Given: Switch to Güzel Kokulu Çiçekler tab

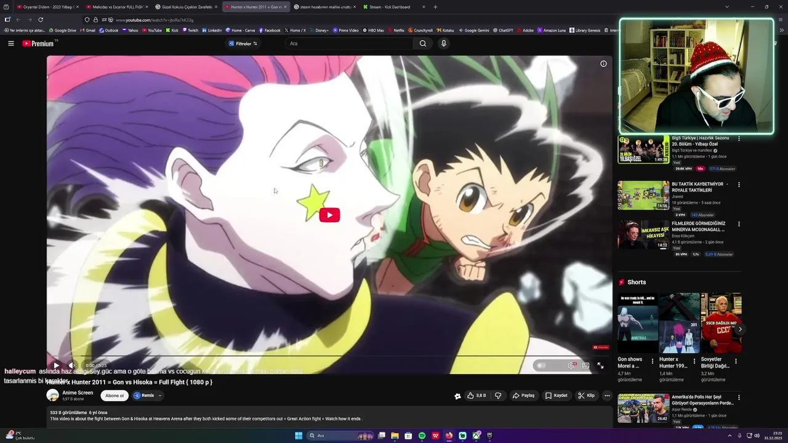Looking at the screenshot, I should click(x=186, y=7).
